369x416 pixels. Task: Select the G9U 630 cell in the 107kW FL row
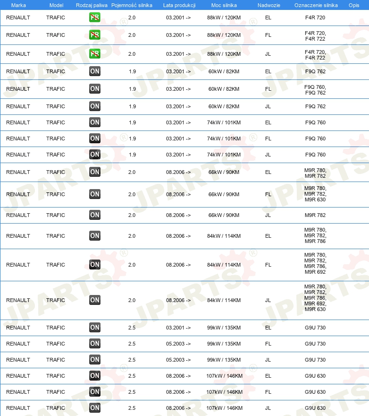tap(315, 392)
